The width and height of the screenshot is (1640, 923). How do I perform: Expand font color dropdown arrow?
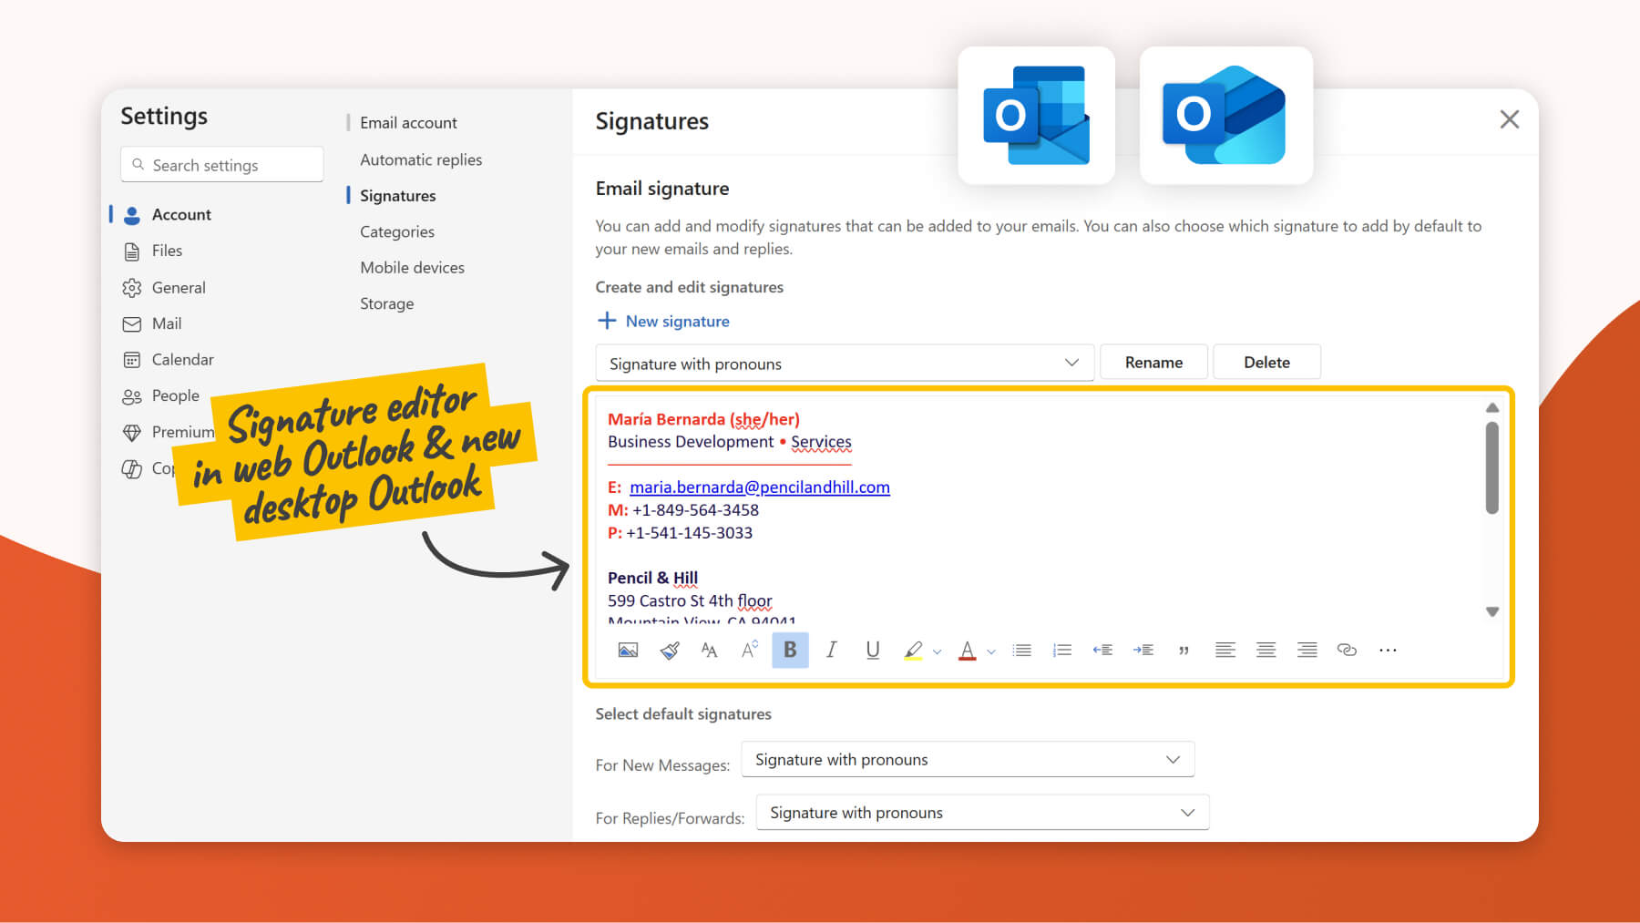(x=991, y=651)
